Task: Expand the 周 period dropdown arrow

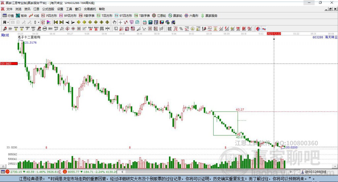Action: point(8,22)
